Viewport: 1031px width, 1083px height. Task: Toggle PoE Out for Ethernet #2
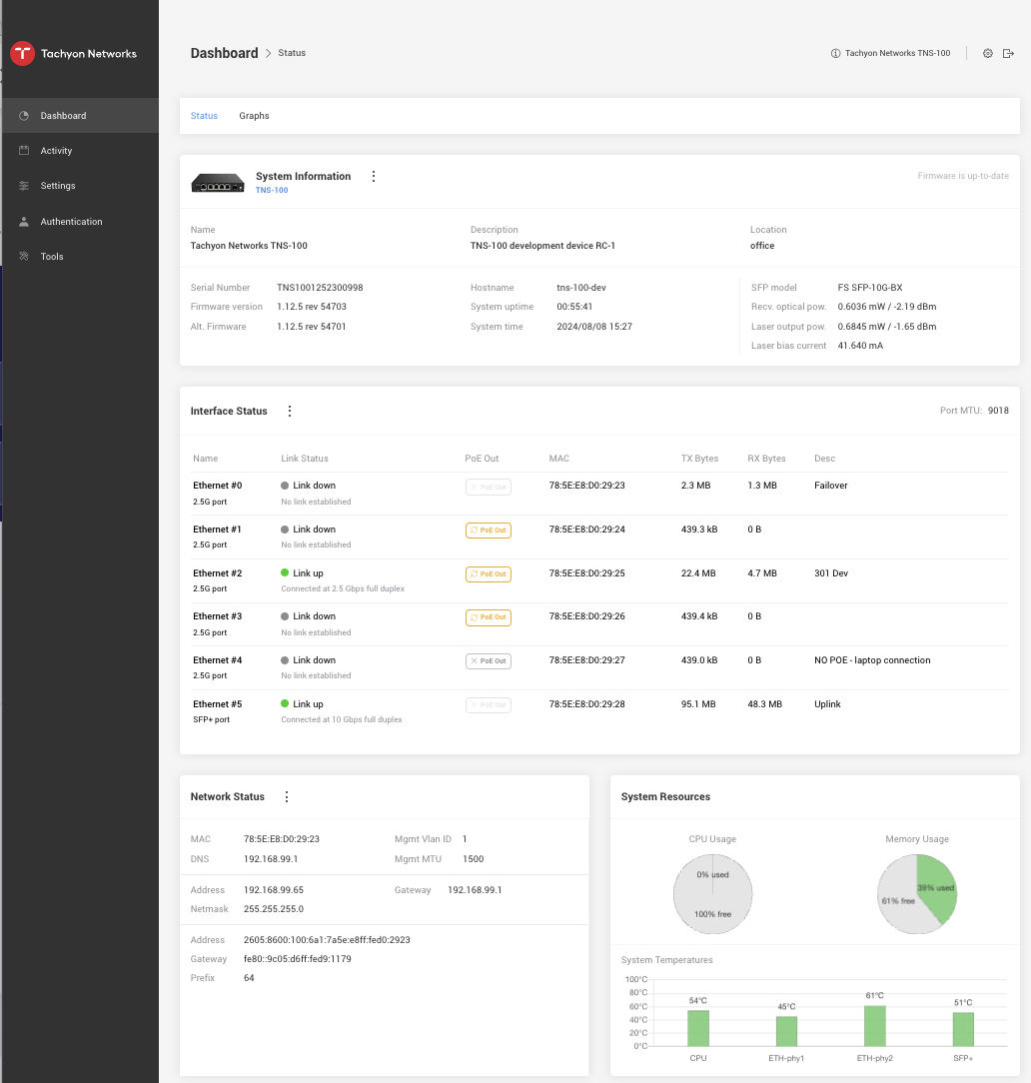tap(489, 573)
